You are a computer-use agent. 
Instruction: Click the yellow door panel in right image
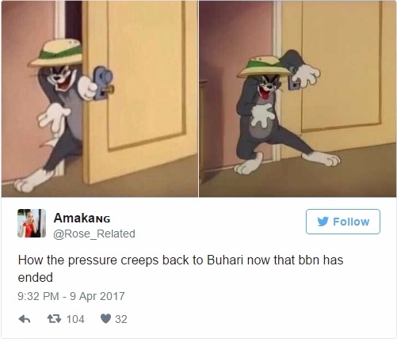tap(341, 66)
